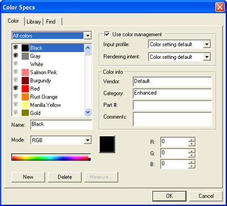Select the Rust Orange color swatch
Image resolution: width=227 pixels, height=206 pixels.
coord(25,97)
